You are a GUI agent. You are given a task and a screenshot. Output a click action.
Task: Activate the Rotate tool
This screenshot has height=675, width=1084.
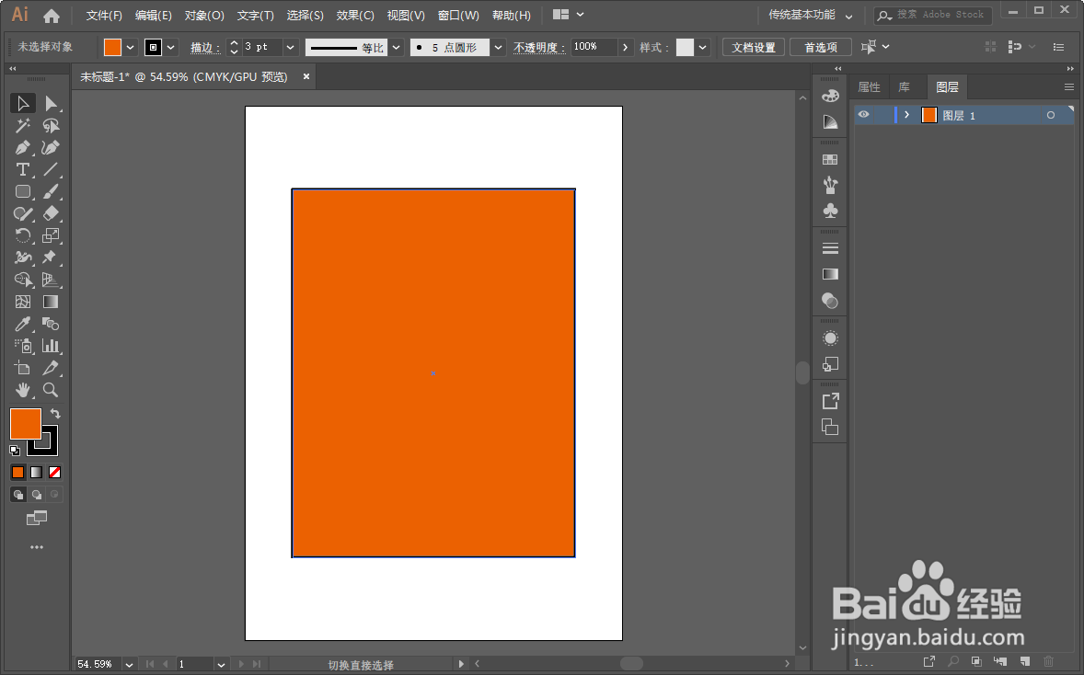point(23,235)
